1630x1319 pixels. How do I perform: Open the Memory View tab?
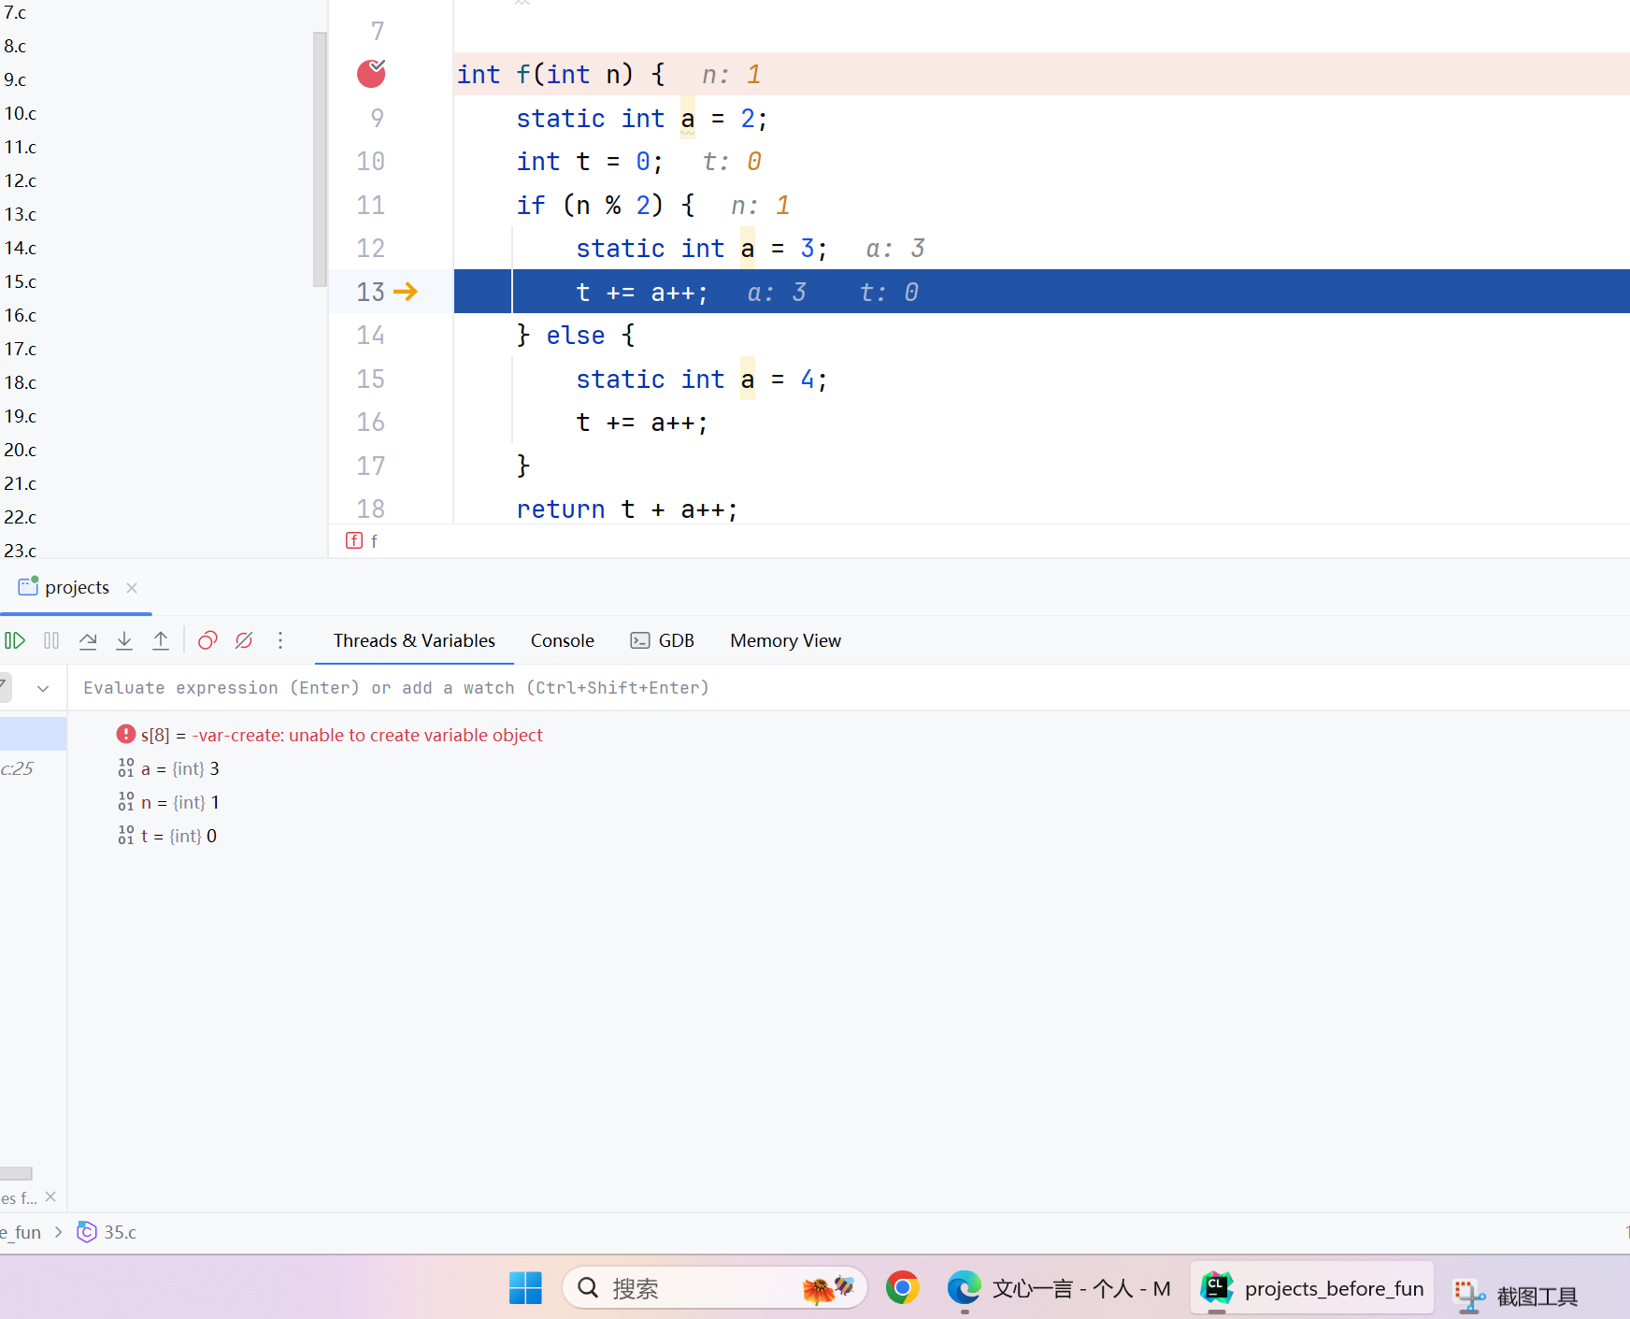pos(786,640)
